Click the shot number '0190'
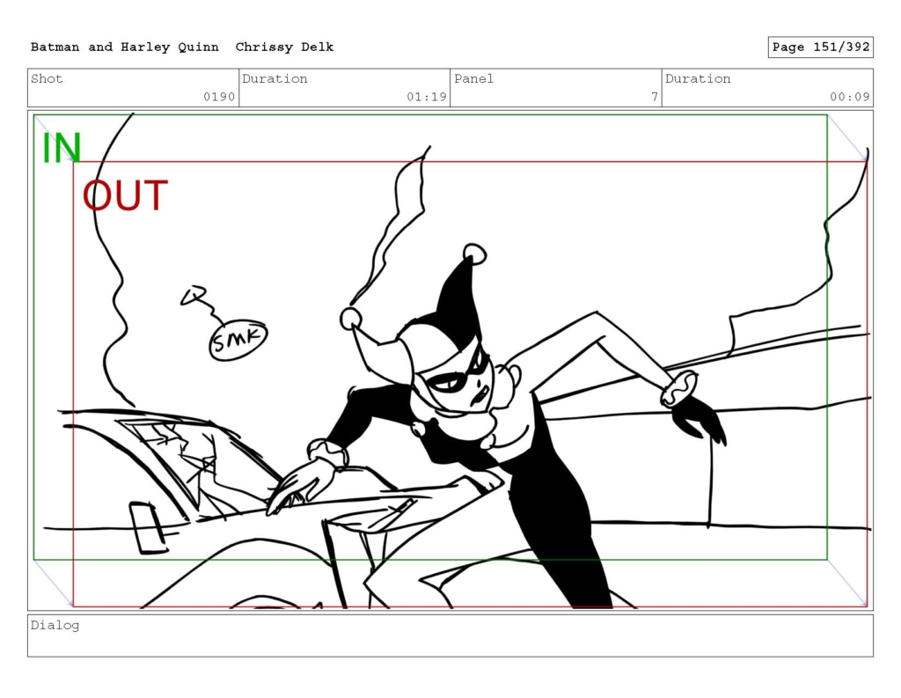This screenshot has width=901, height=698. pos(219,97)
